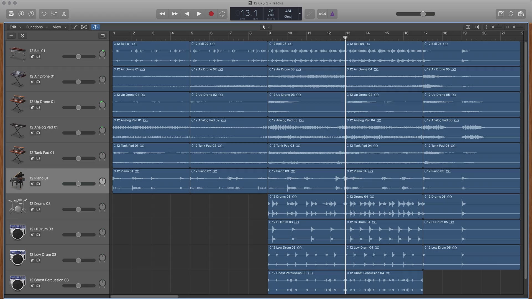Open the Note Pad panel
The width and height of the screenshot is (532, 299).
pyautogui.click(x=501, y=14)
